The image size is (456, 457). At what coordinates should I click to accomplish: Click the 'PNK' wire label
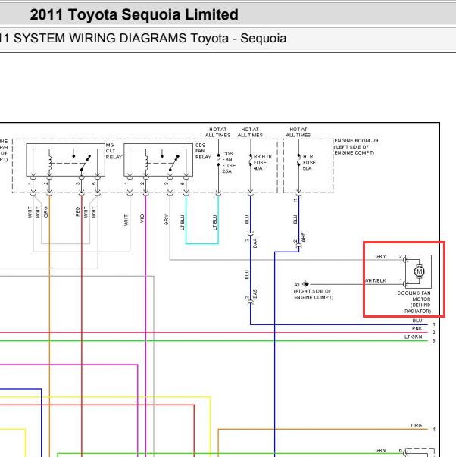click(417, 328)
